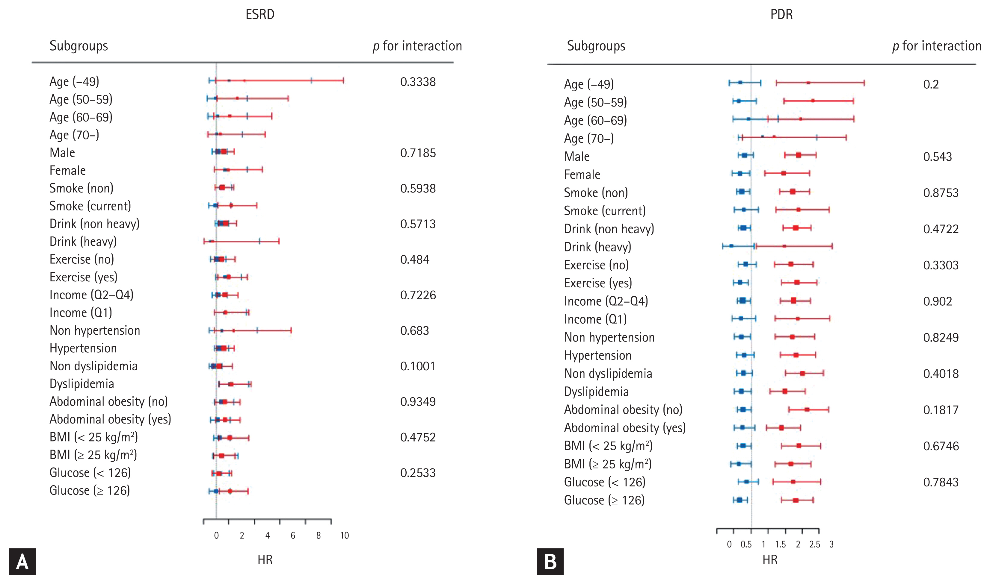Click the axis tick label 2.5 in PDR panel
The height and width of the screenshot is (584, 990).
click(x=815, y=545)
